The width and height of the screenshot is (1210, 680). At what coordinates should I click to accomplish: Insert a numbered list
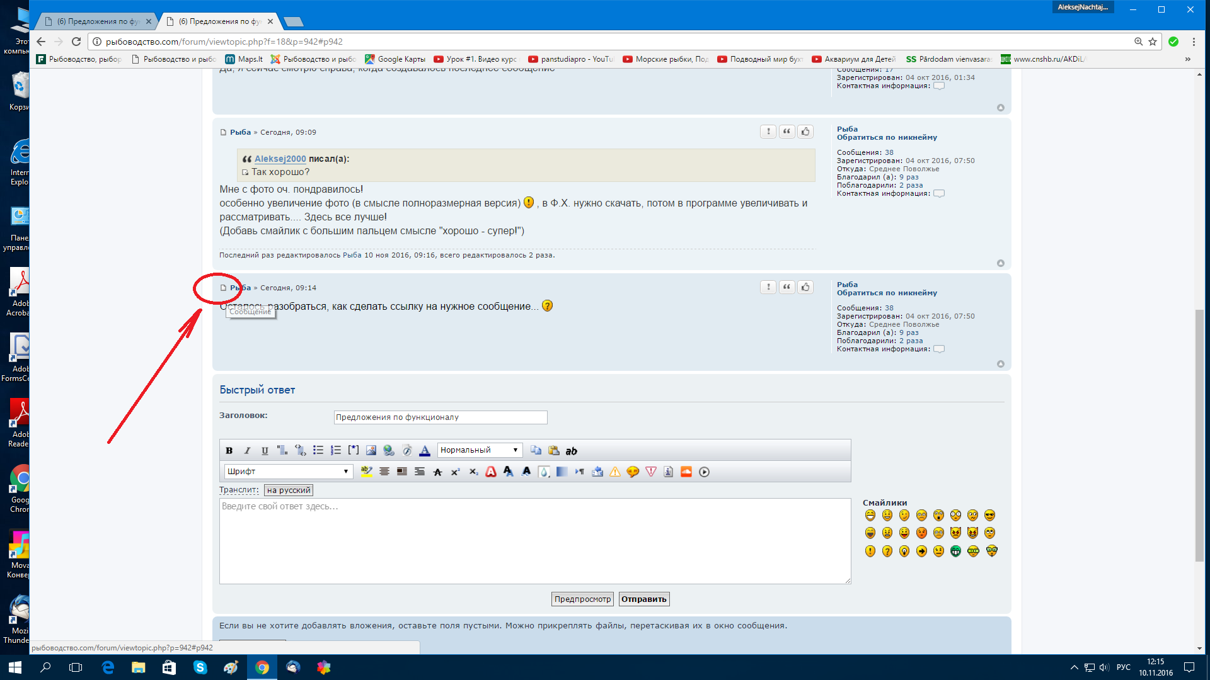tap(335, 450)
